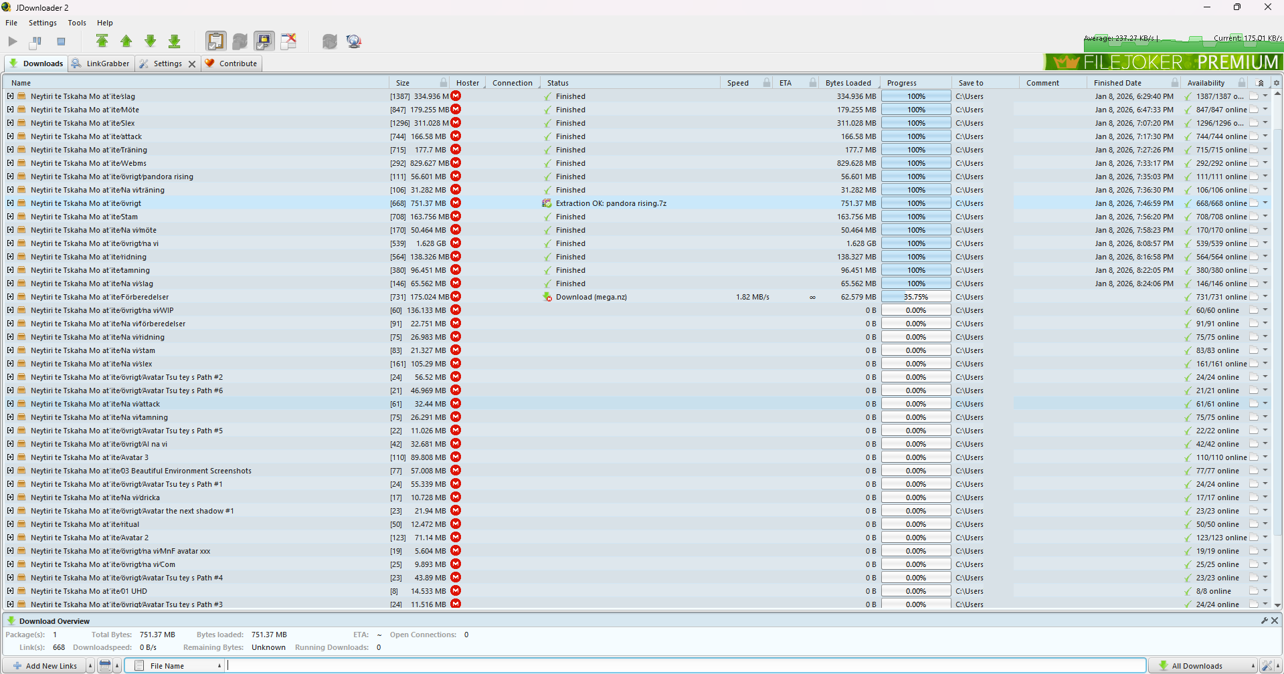
Task: Open dropdown arrow on 731/731 online row
Action: [x=1265, y=297]
